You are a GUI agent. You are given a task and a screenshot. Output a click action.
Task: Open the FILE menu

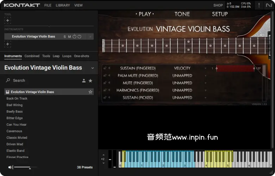[x=48, y=5]
